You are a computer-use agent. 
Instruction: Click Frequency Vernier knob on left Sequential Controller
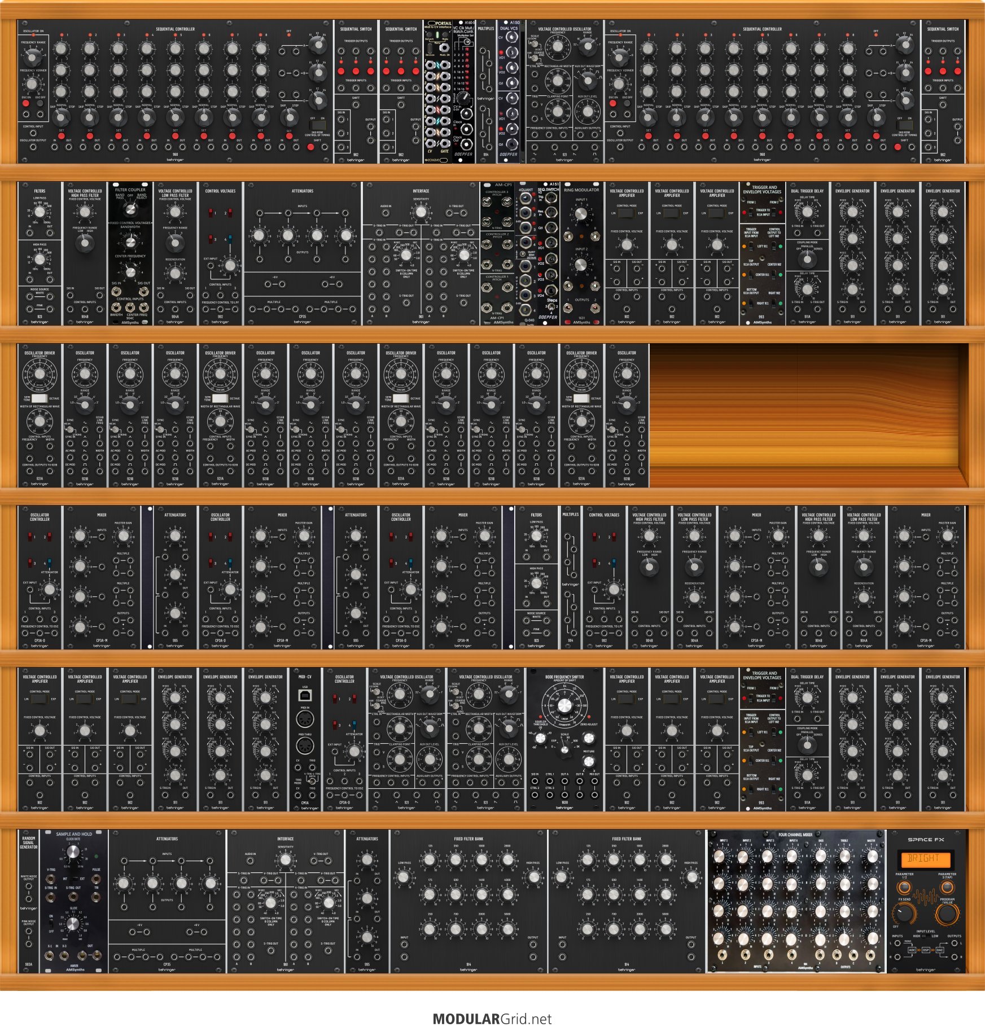[32, 84]
